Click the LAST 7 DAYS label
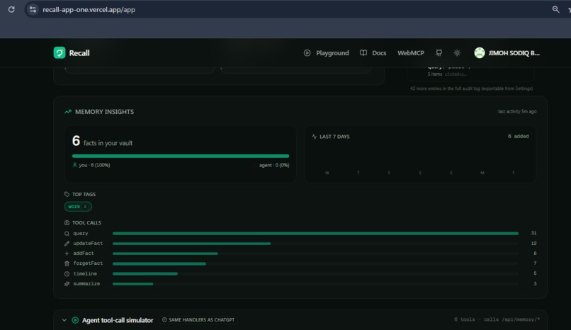571x330 pixels. pos(334,137)
